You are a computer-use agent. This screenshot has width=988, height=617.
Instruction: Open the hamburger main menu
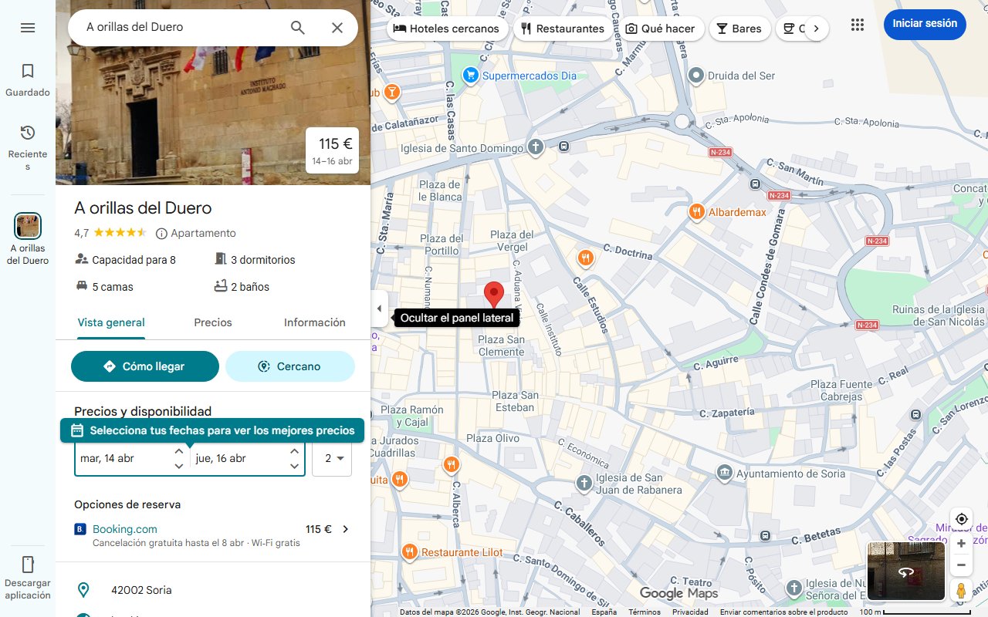(28, 28)
